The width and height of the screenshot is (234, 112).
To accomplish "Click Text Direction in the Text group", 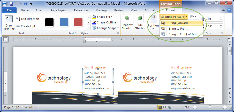I will [27, 19].
